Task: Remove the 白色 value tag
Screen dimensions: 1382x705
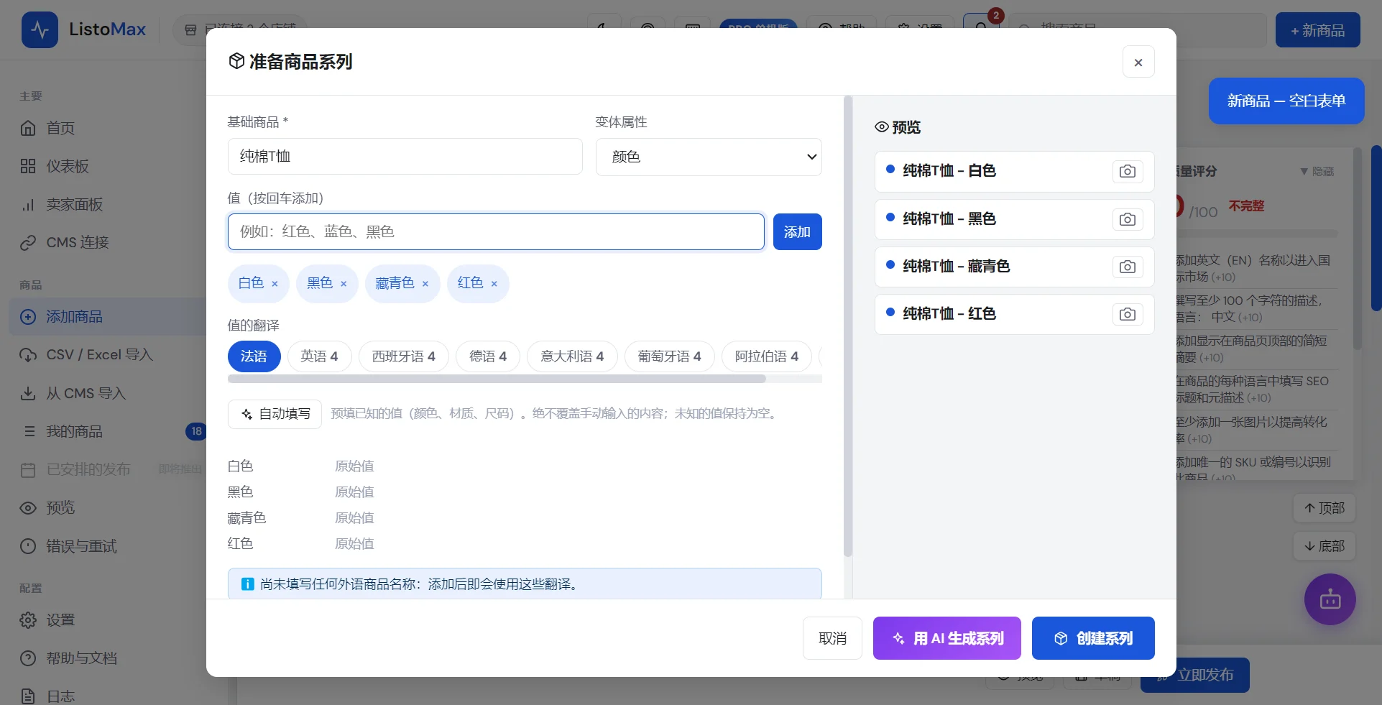Action: tap(275, 284)
